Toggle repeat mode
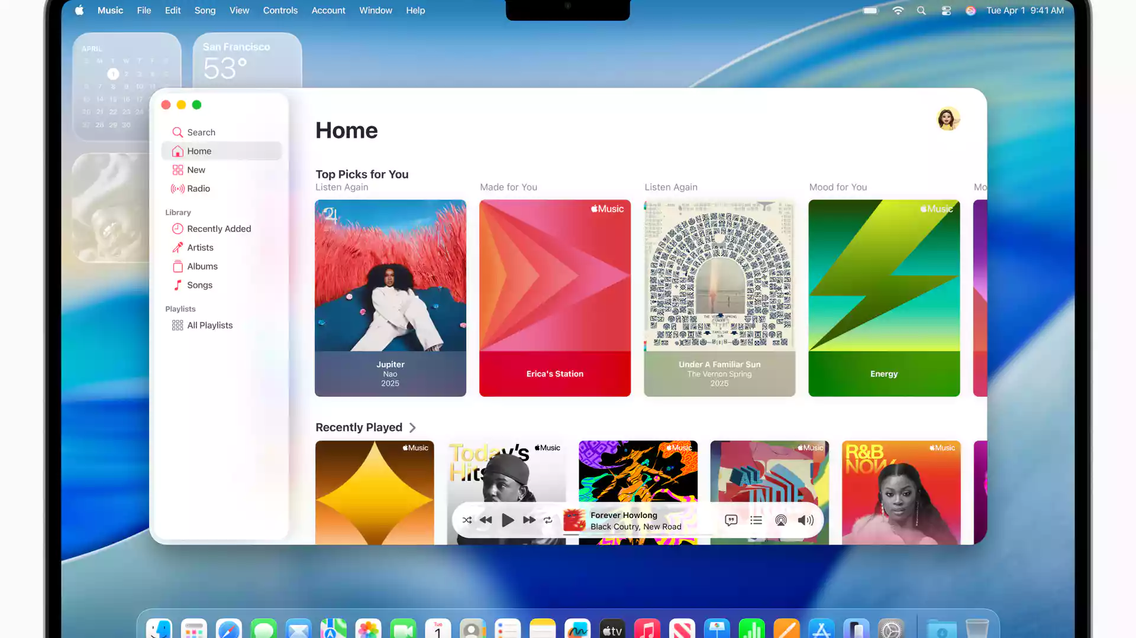The height and width of the screenshot is (638, 1136). (x=548, y=520)
